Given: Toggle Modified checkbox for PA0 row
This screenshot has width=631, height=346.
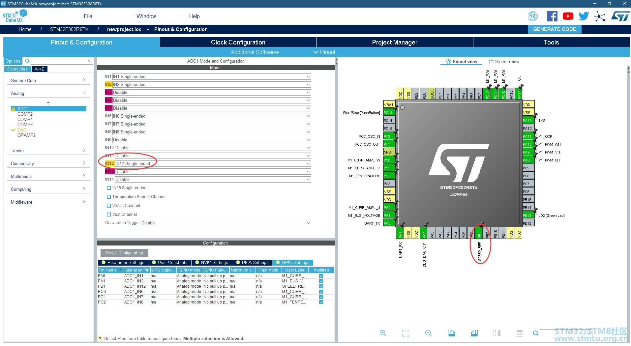Looking at the screenshot, I should coord(321,276).
